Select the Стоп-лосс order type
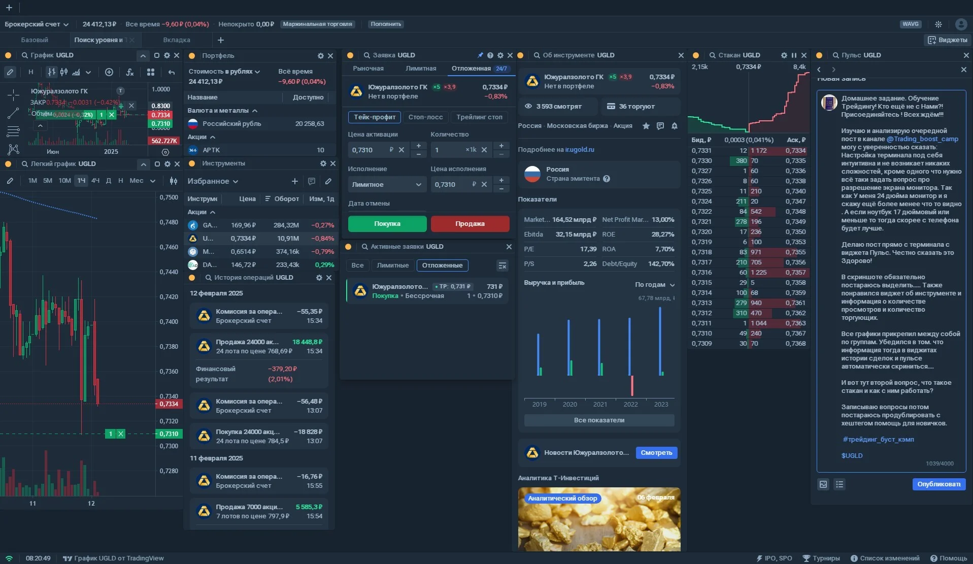This screenshot has width=973, height=564. (425, 117)
